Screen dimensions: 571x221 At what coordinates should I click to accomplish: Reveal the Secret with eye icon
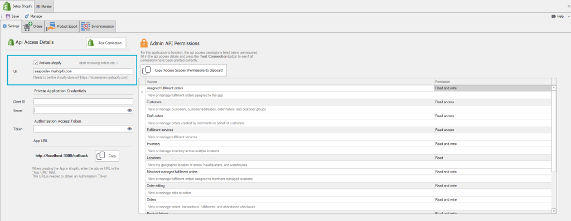[129, 110]
